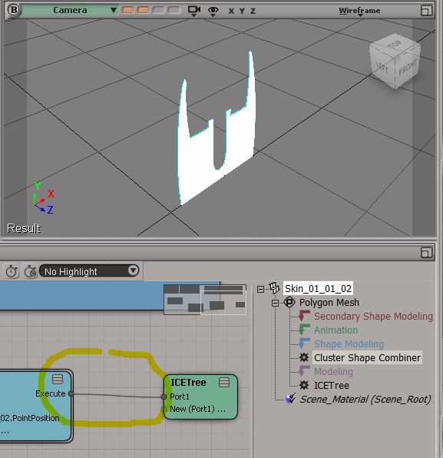Screen dimensions: 443x458
Task: Click the B viewport letter icon
Action: pyautogui.click(x=13, y=10)
